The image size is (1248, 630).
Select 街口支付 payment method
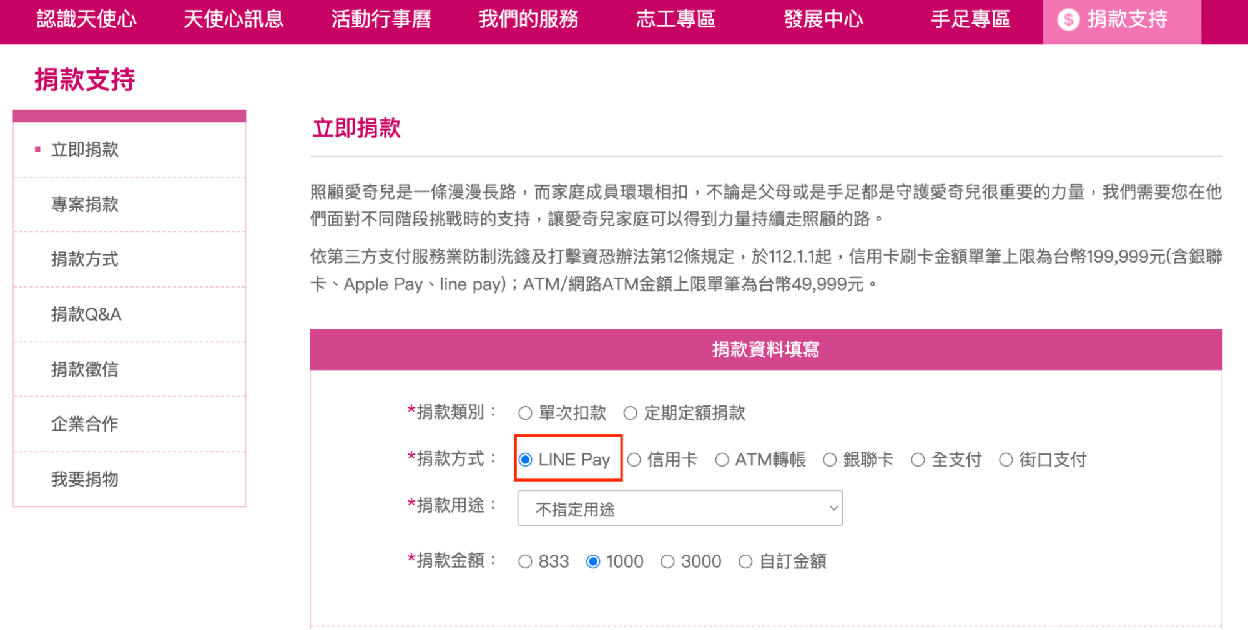1006,460
